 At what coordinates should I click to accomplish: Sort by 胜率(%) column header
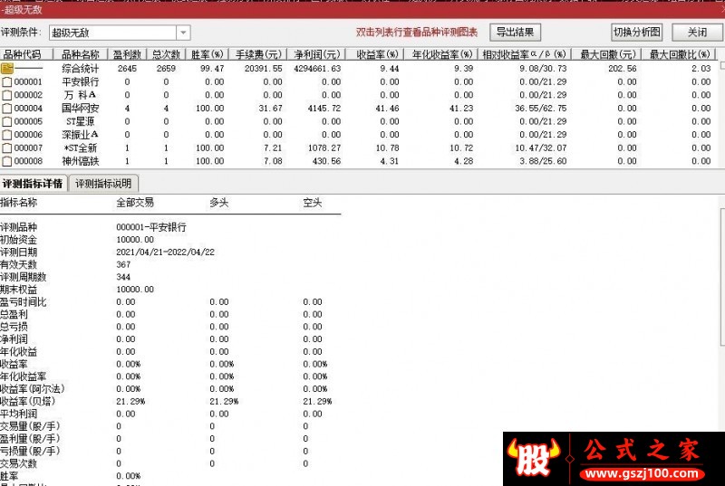[x=208, y=54]
